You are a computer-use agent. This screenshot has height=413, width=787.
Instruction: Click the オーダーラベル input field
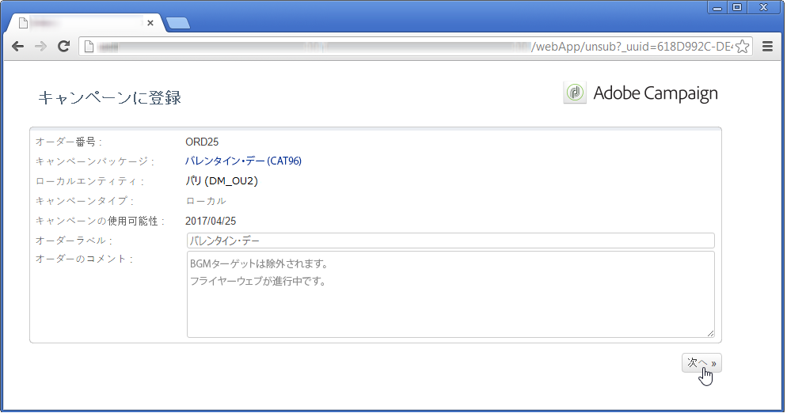(451, 241)
